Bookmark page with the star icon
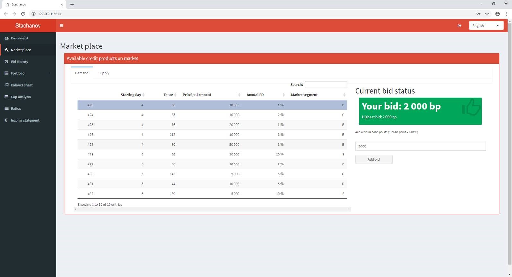This screenshot has width=512, height=277. point(487,14)
